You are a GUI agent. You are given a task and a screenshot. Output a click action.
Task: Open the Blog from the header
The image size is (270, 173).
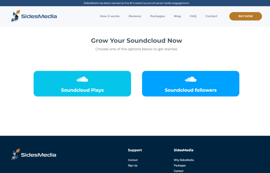point(177,16)
